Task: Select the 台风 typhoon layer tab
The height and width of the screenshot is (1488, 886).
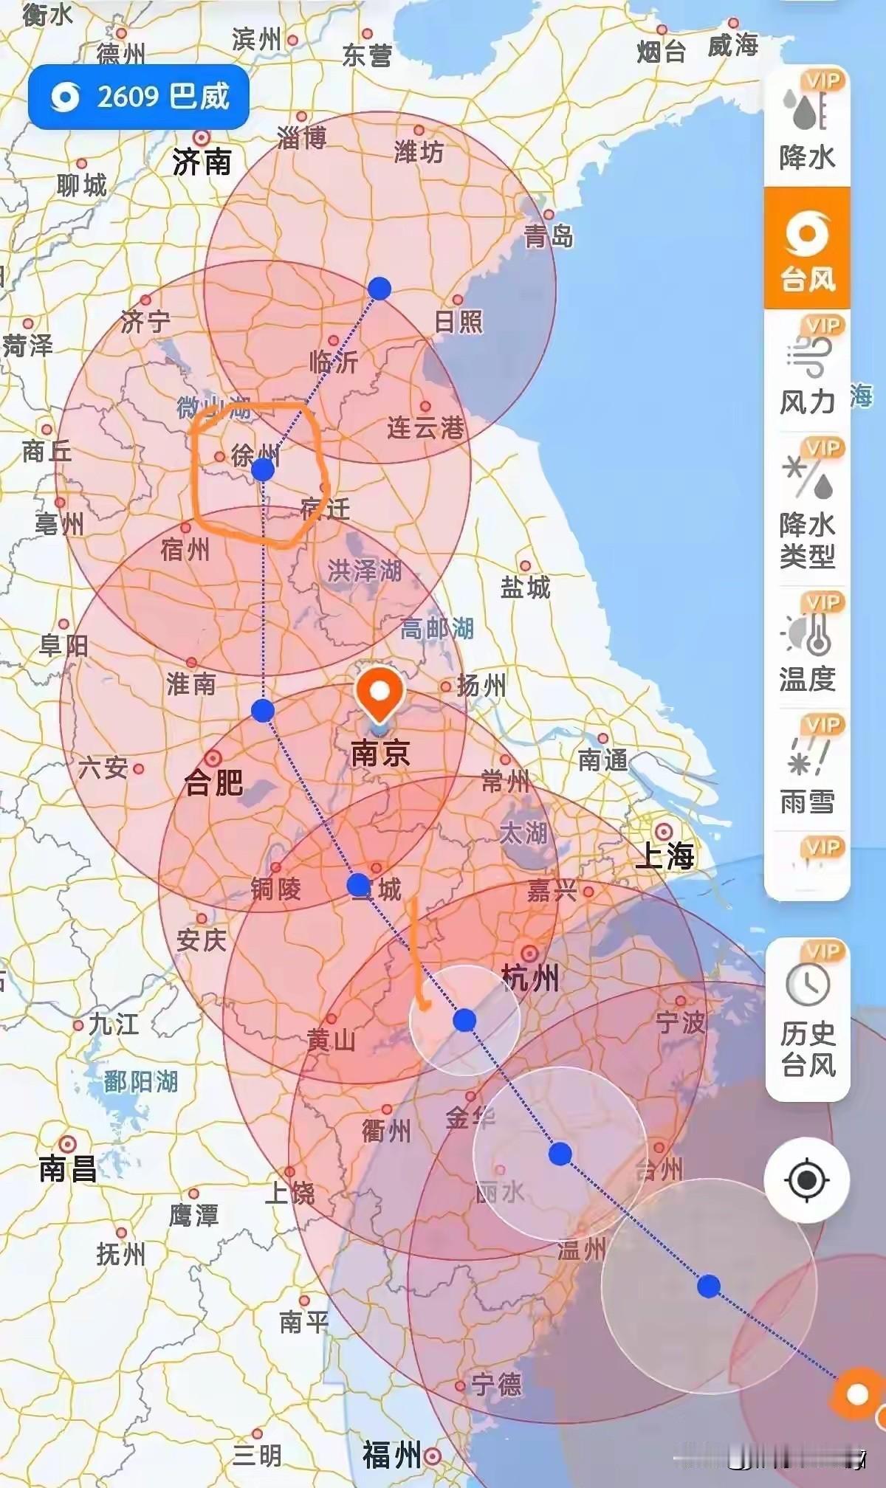Action: point(807,248)
